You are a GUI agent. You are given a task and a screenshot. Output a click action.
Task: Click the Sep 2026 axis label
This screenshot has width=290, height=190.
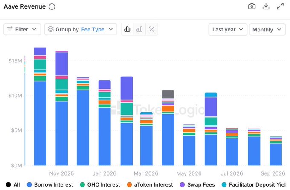click(273, 173)
